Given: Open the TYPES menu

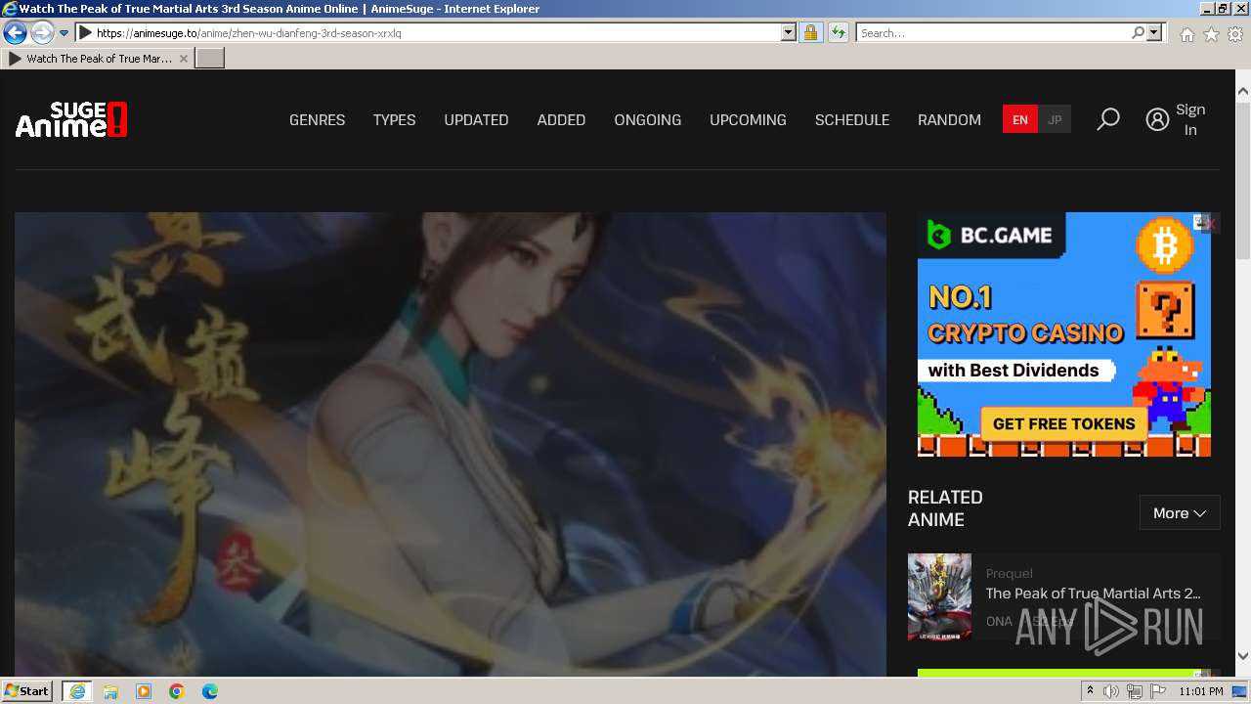Looking at the screenshot, I should 394,120.
